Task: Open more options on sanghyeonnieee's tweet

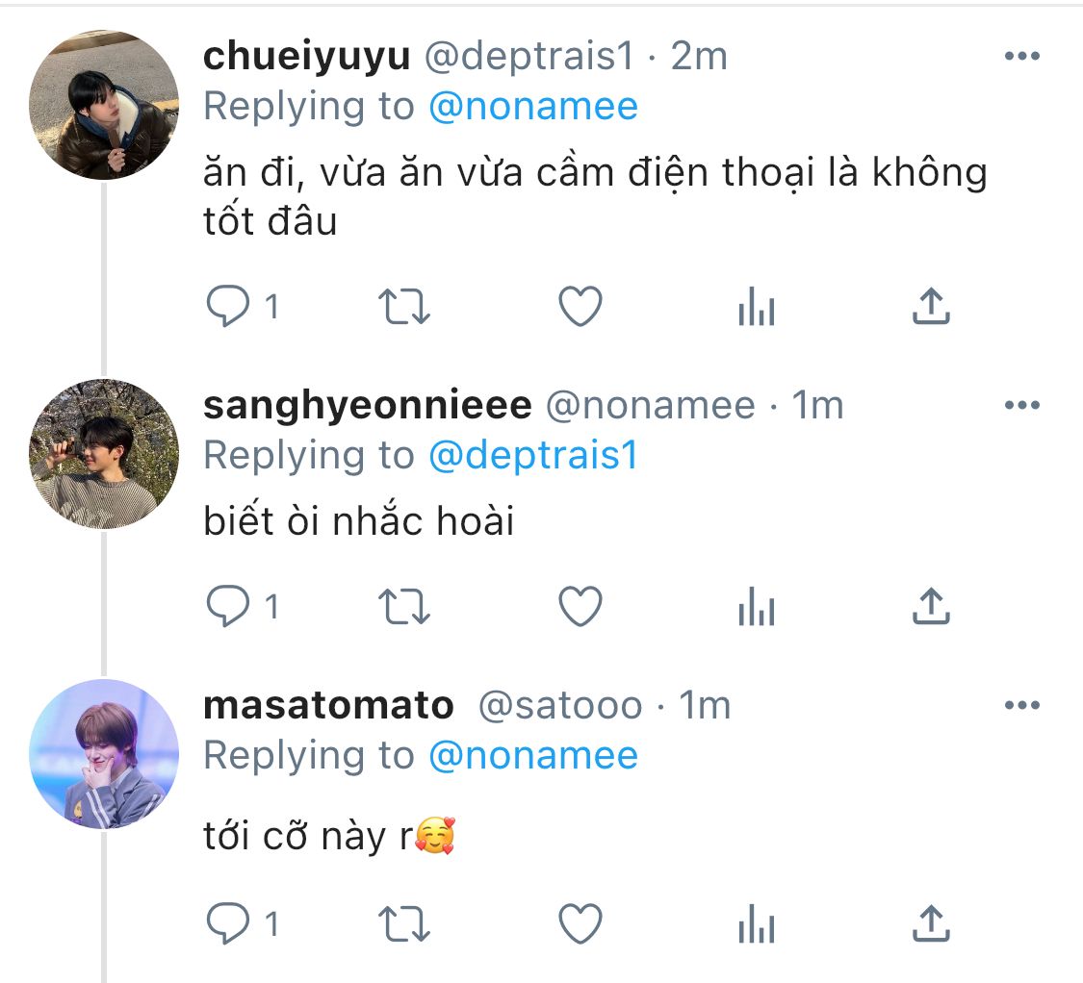Action: [1021, 406]
